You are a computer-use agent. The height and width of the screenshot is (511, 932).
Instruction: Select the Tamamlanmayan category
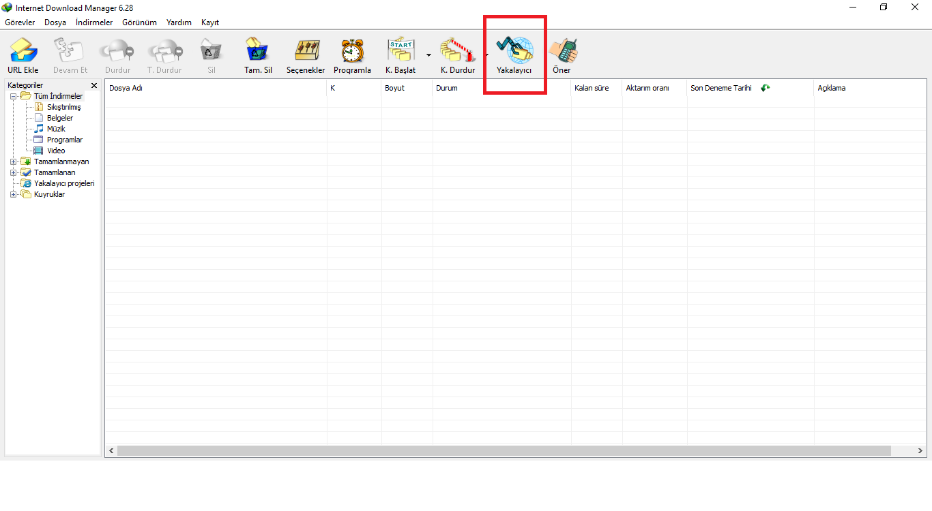(61, 161)
